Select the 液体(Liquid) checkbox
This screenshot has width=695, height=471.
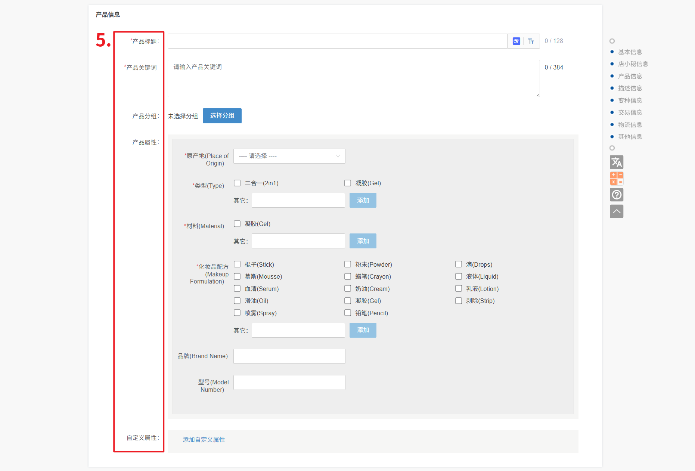coord(459,276)
